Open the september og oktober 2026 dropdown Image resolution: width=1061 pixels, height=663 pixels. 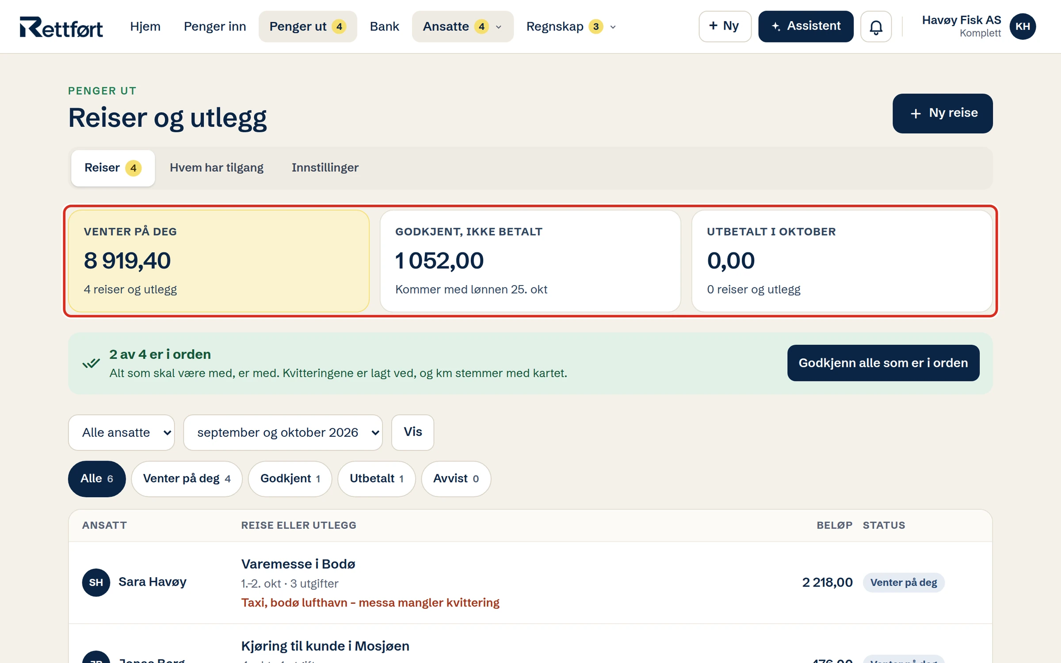click(283, 432)
